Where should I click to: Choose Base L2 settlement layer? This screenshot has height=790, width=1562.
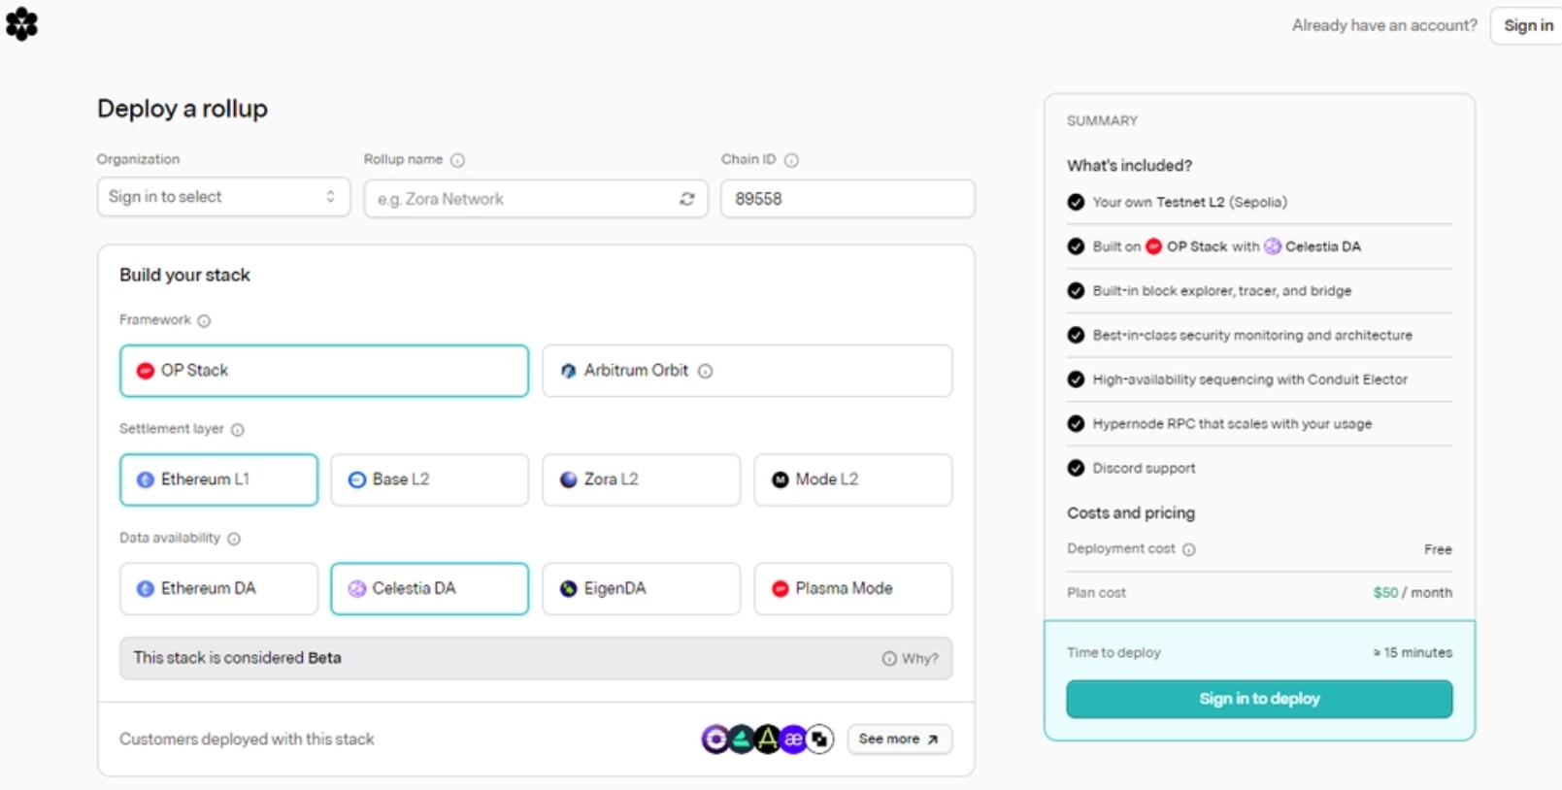[x=430, y=479]
